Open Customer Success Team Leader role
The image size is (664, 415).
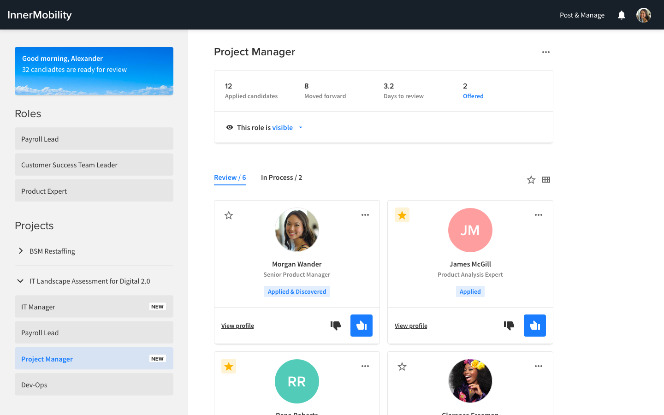94,165
